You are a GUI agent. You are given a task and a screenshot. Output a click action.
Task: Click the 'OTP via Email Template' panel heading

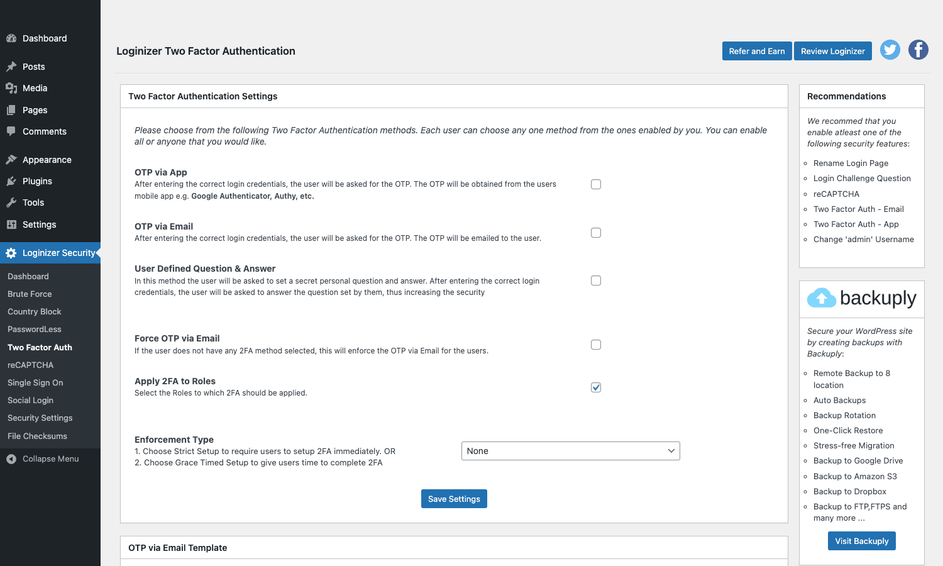pyautogui.click(x=178, y=548)
